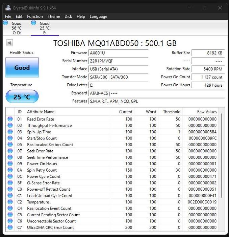This screenshot has height=237, width=229.
Task: Click status orb for Current Pending Sector Count
Action: pos(10,214)
